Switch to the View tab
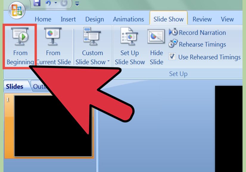246x172 pixels. click(x=227, y=19)
